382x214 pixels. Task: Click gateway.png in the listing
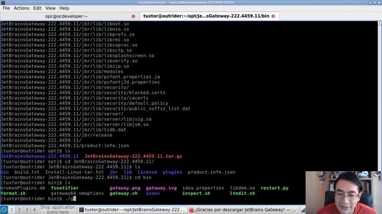click(x=125, y=188)
